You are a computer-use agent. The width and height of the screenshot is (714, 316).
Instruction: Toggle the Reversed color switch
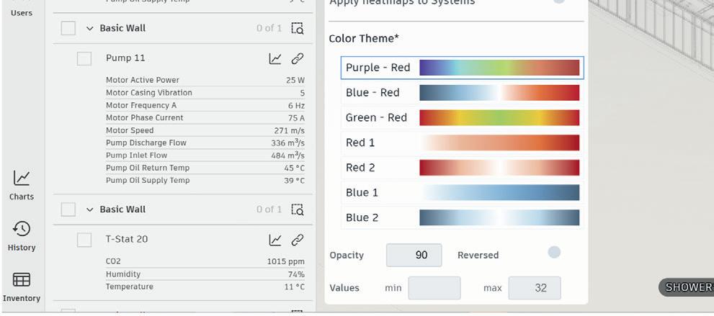pos(554,253)
